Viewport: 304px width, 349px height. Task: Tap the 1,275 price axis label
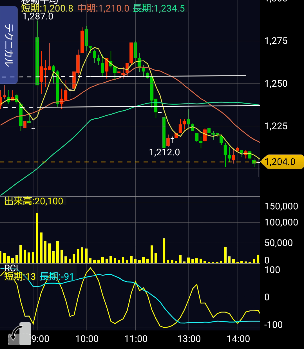276,41
